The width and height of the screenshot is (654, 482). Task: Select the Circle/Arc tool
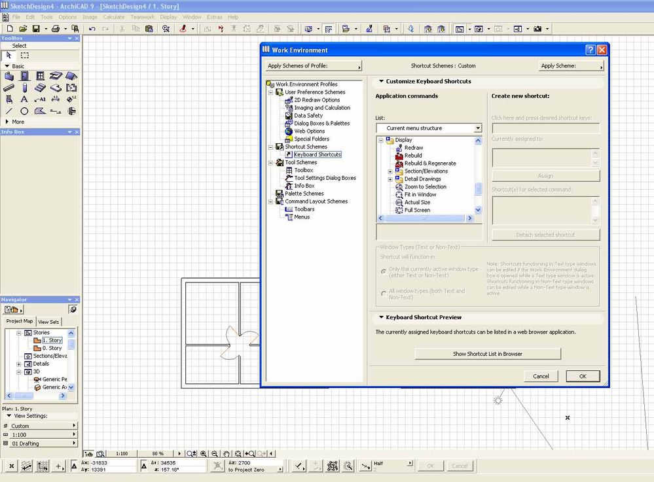click(25, 111)
